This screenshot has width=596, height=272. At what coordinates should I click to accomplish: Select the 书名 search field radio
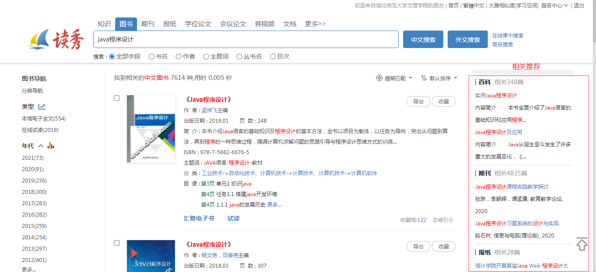[151, 56]
